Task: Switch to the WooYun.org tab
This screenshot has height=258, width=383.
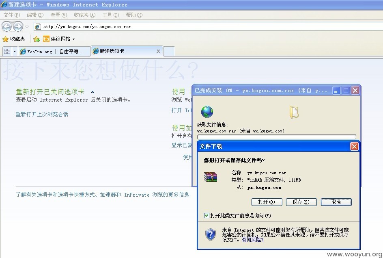Action: click(x=54, y=52)
